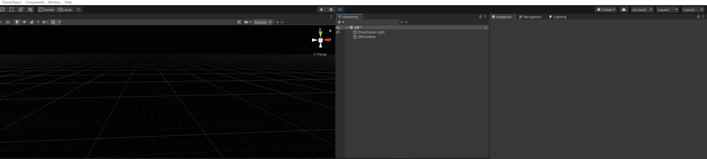
Task: Toggle handle rotation Local button
Action: tap(65, 9)
